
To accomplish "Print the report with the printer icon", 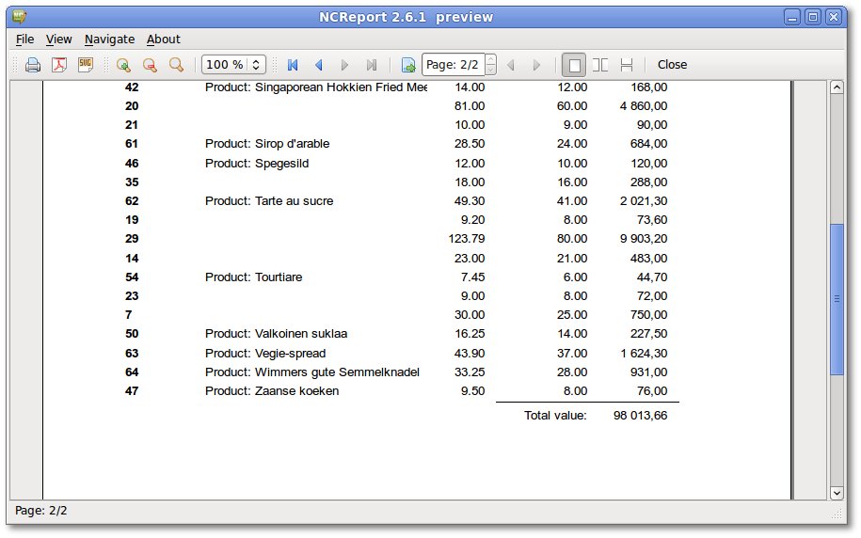I will tap(33, 65).
